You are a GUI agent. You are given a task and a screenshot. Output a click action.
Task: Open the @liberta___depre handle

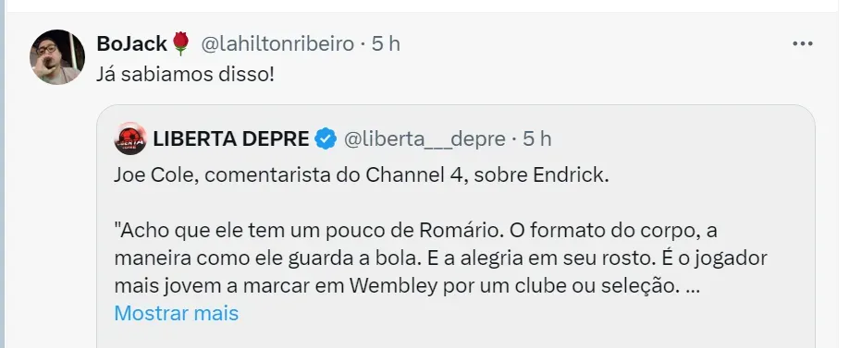(x=425, y=138)
